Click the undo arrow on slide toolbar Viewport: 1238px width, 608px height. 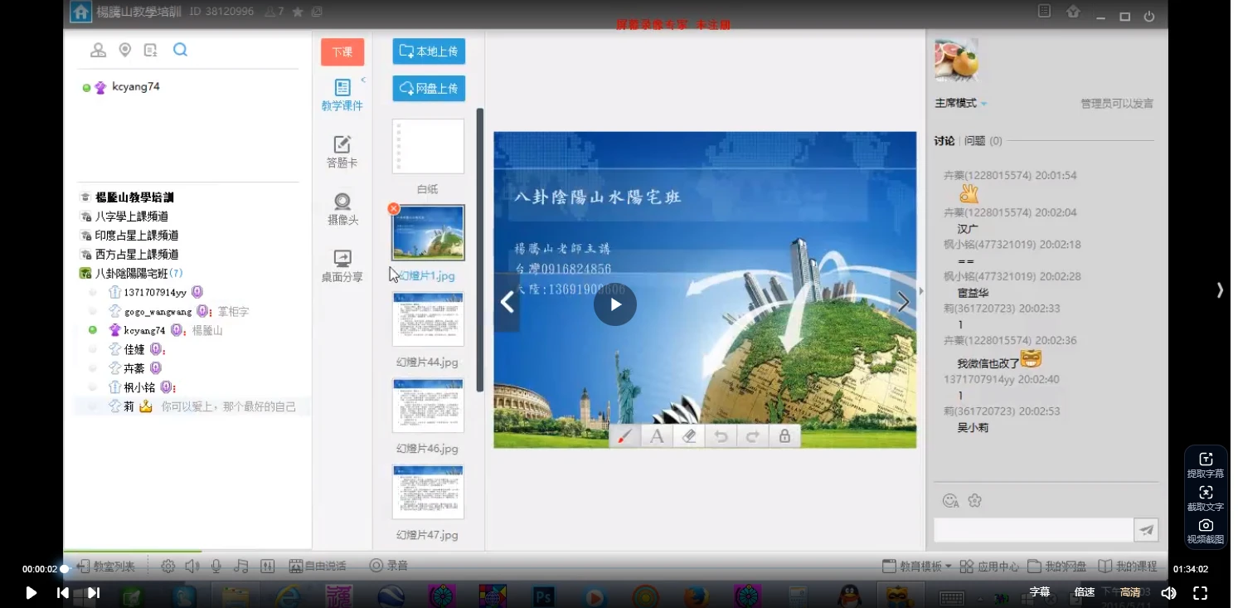[721, 435]
